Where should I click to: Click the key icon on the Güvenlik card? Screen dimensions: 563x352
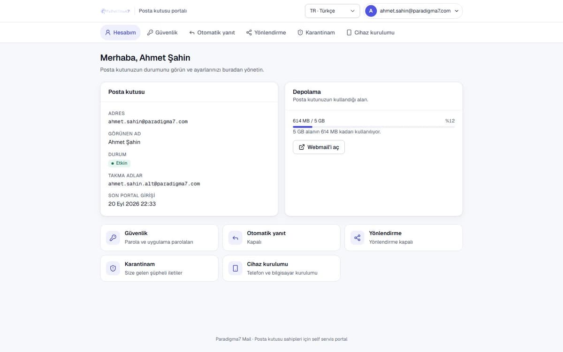113,237
